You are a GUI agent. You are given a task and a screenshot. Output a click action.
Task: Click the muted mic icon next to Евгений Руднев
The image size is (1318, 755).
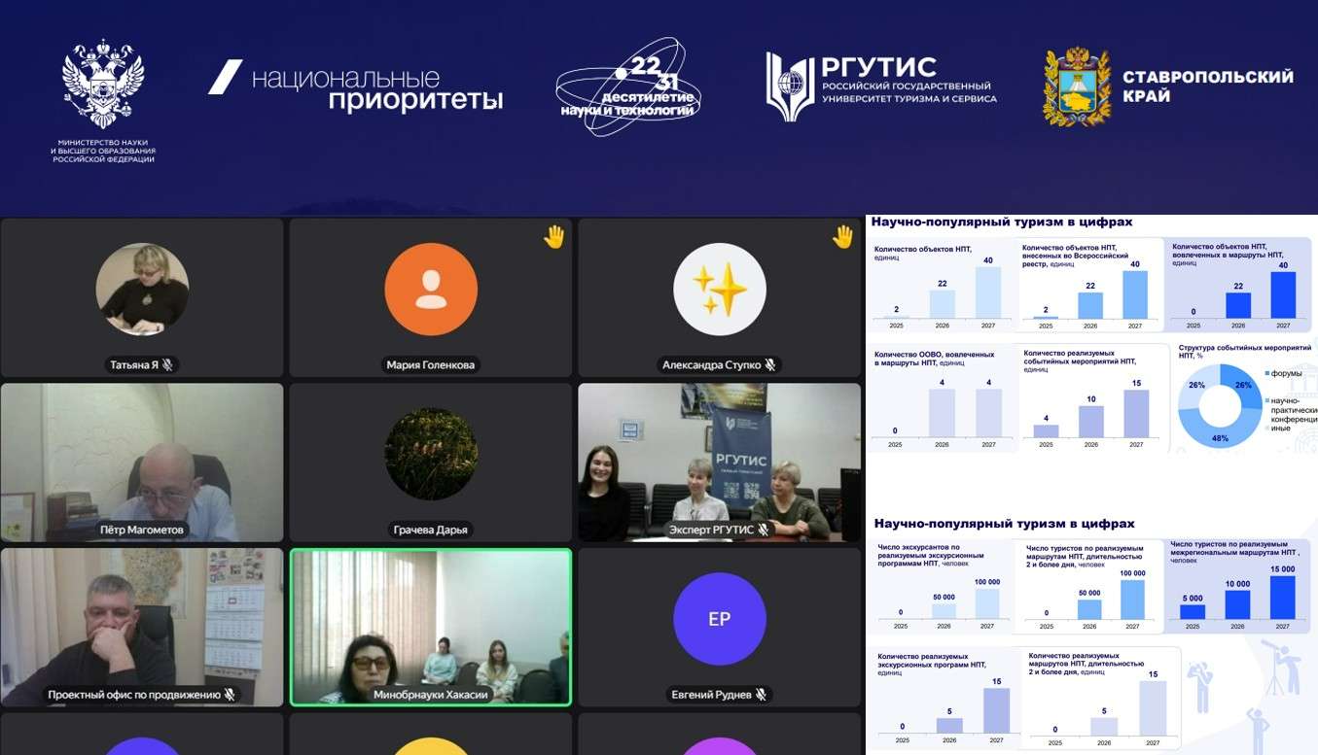click(x=761, y=695)
